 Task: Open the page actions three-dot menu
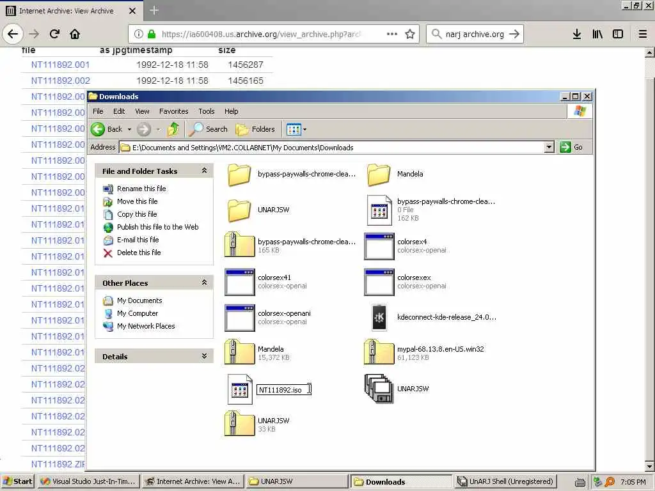pos(392,34)
